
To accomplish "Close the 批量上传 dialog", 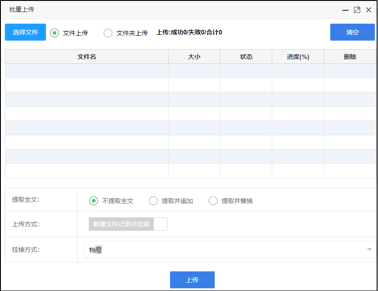I will (369, 10).
